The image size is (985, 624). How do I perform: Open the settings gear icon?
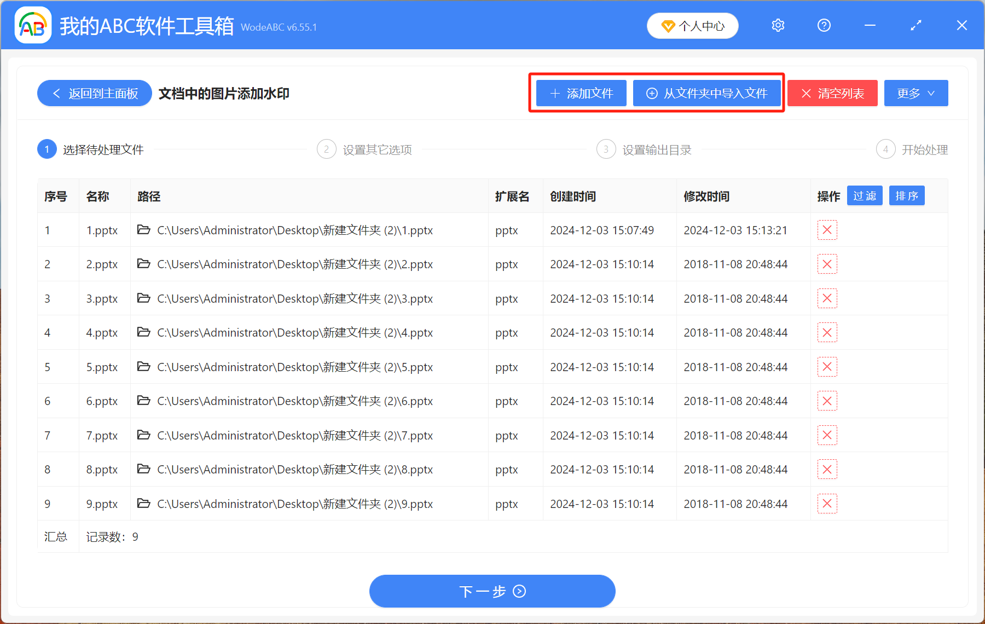pos(778,25)
